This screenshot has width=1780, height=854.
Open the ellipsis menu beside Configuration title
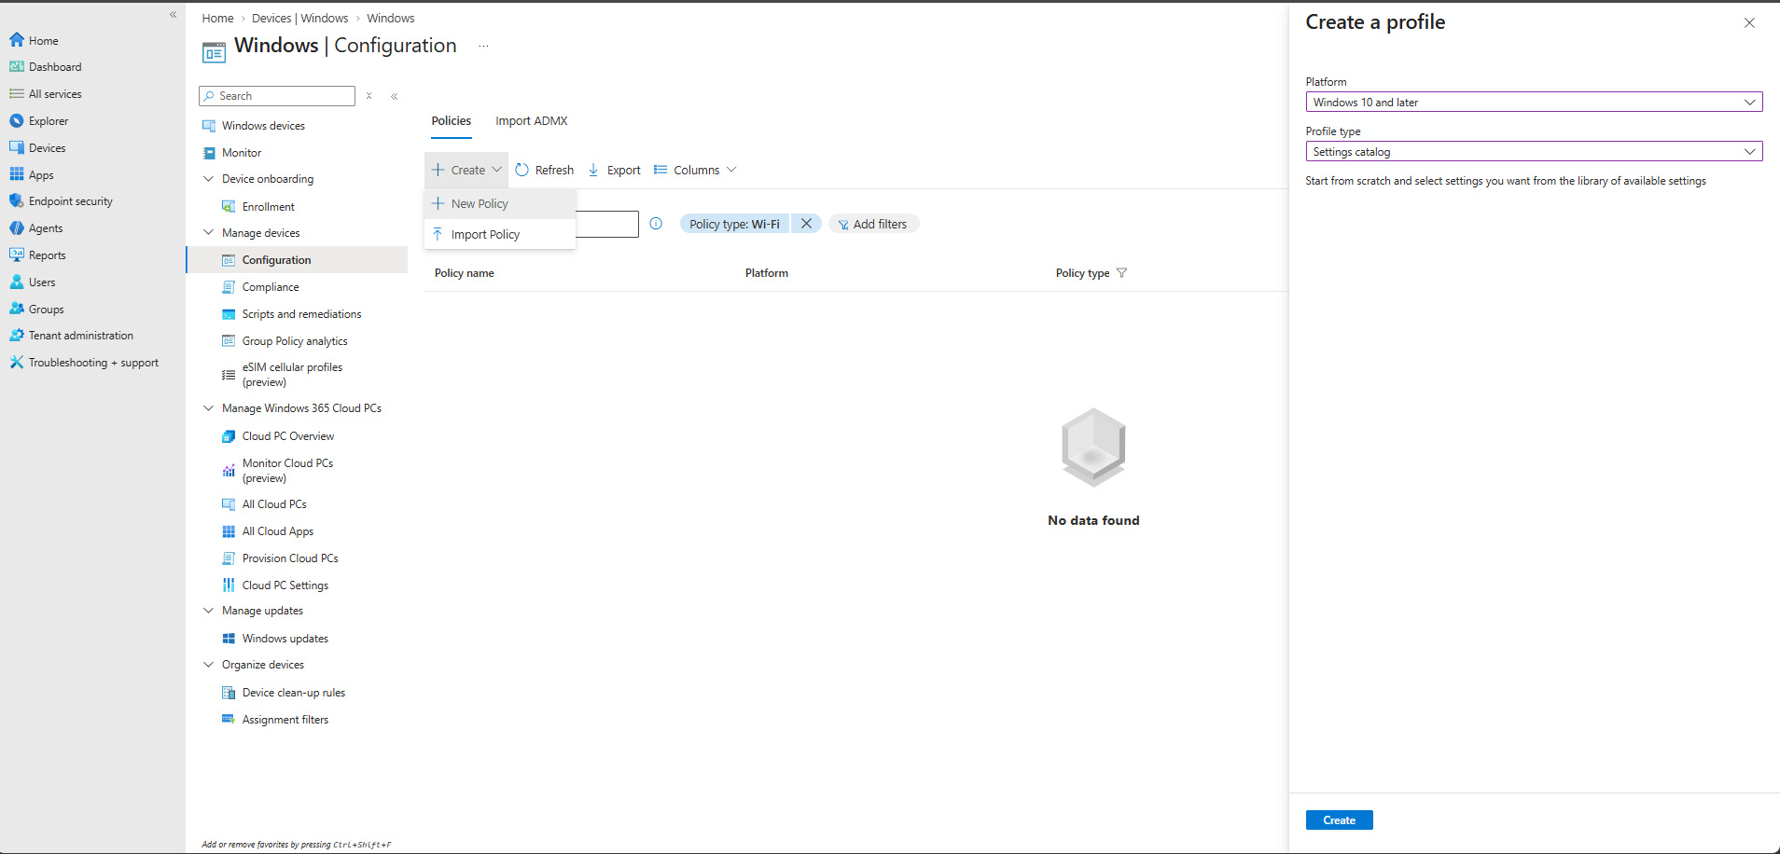(483, 47)
